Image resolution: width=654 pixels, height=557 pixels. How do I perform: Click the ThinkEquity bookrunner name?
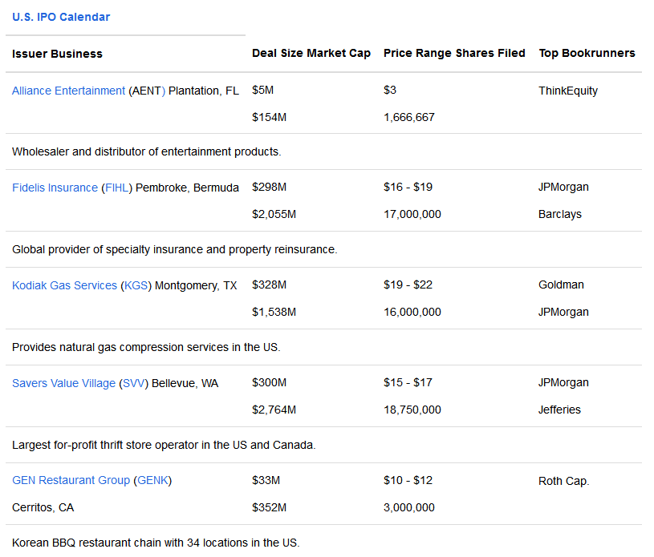(568, 91)
